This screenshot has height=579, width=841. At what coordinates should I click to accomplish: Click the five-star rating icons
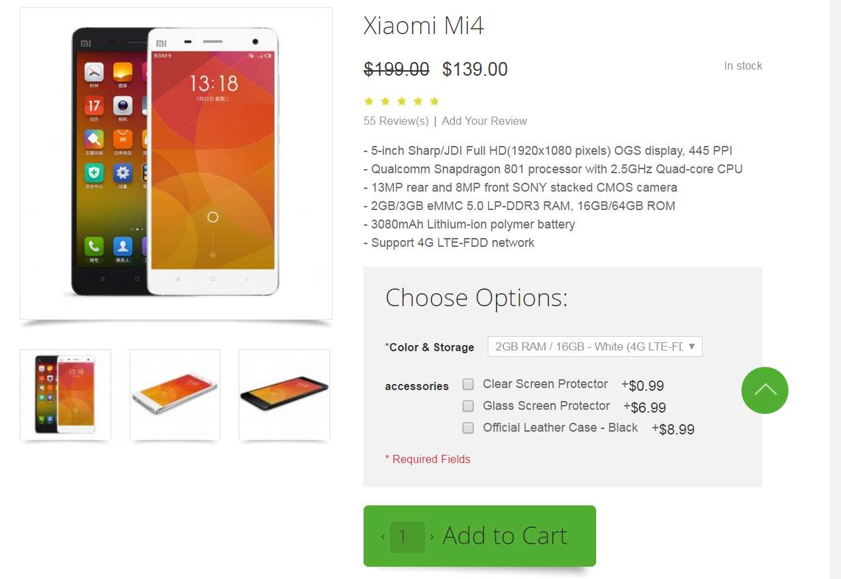pos(402,102)
